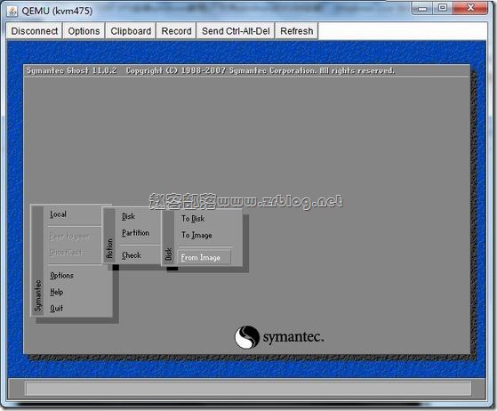Open the Clipboard button

click(x=131, y=31)
